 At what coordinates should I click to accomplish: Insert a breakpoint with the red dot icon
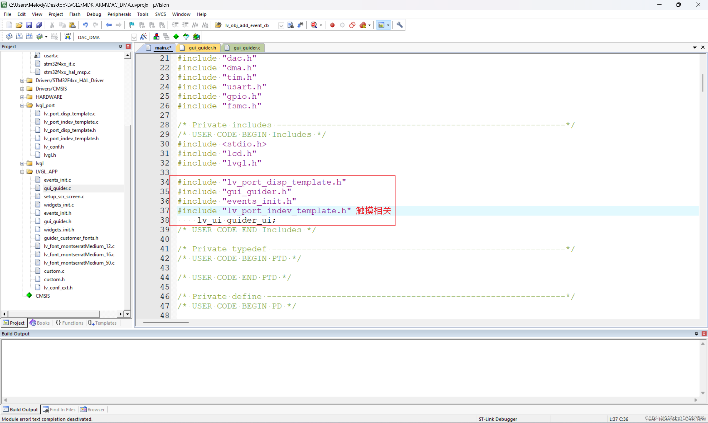(332, 25)
